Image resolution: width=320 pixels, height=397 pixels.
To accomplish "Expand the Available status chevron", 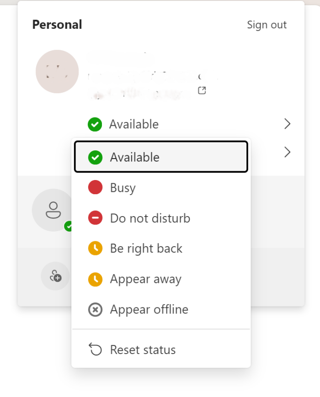I will [287, 124].
